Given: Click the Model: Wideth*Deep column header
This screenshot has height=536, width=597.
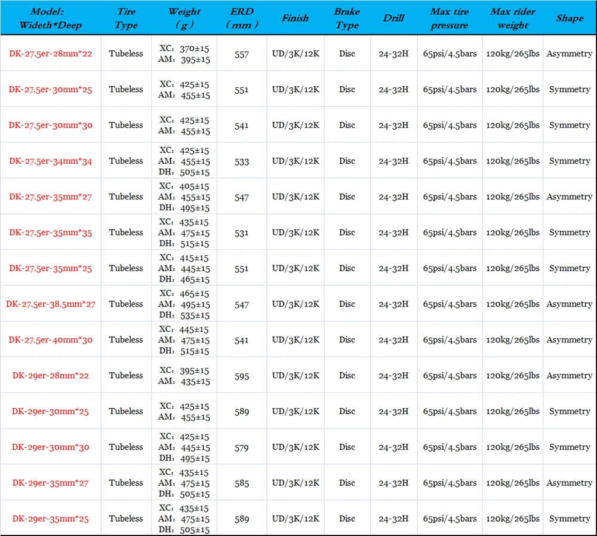Looking at the screenshot, I should coord(51,19).
